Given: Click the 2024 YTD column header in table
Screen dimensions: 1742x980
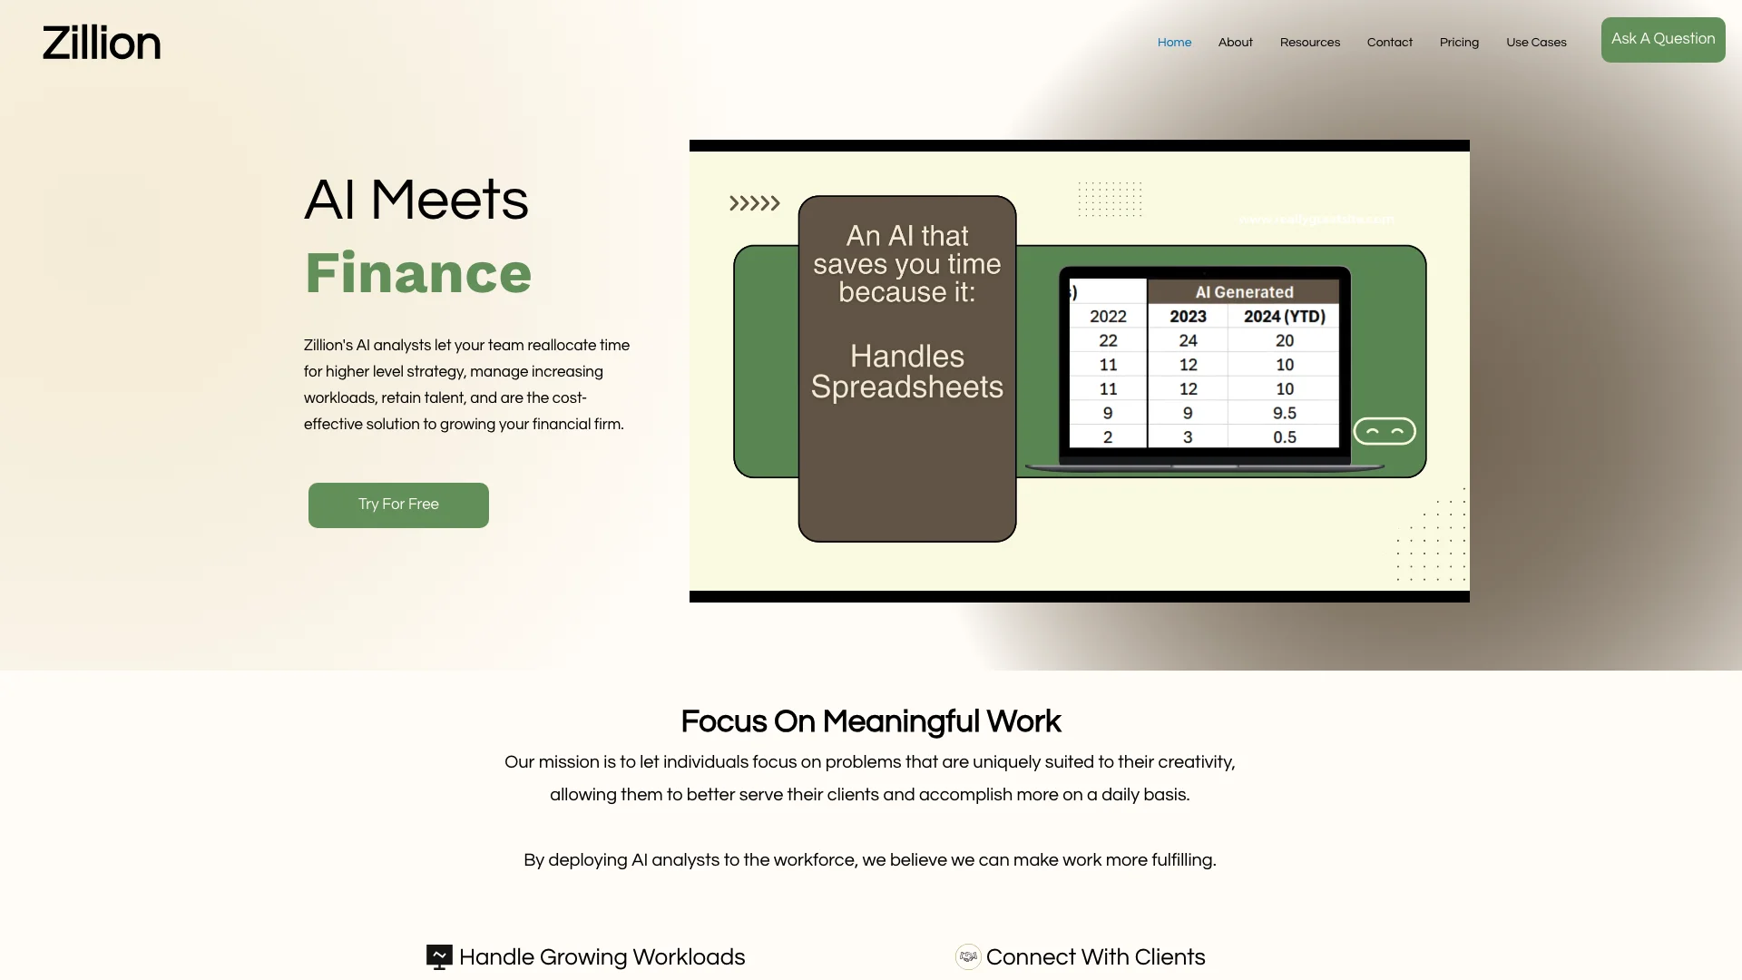Looking at the screenshot, I should coord(1281,316).
